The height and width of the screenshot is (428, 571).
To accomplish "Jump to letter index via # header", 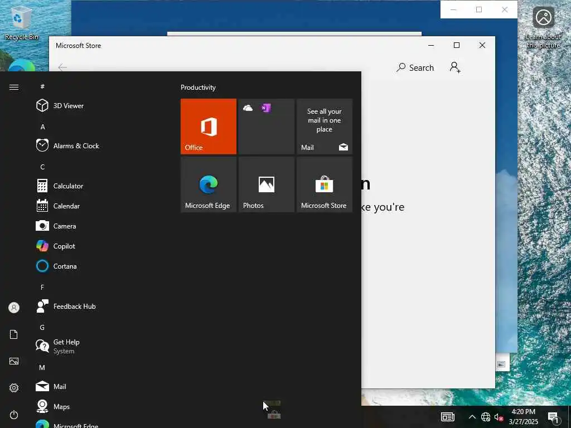I will tap(42, 86).
